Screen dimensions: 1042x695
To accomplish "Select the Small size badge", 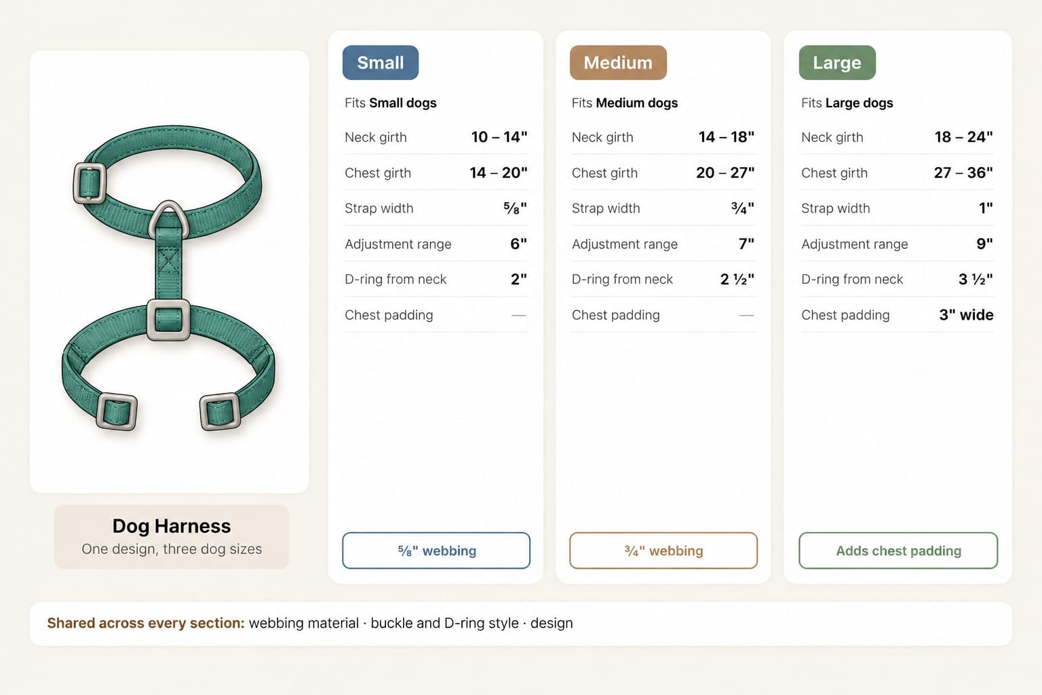I will (x=381, y=62).
